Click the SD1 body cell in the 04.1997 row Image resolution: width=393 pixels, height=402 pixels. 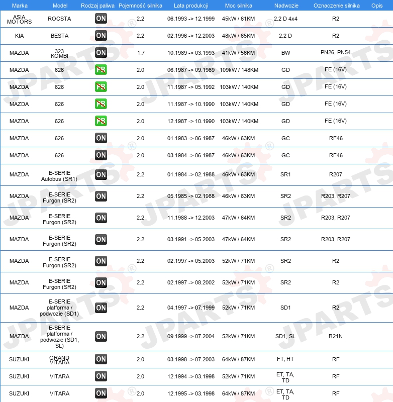(285, 308)
